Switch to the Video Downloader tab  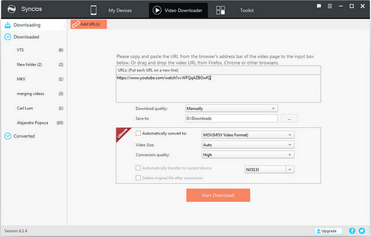179,10
